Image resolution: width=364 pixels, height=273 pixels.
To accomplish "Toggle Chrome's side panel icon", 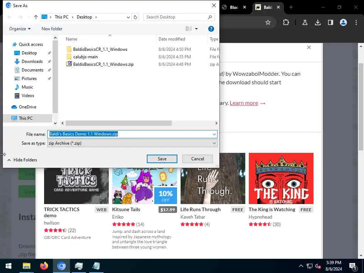I will (330, 22).
